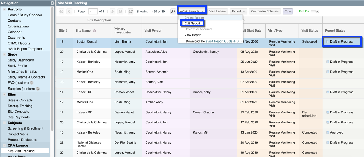Image resolution: width=364 pixels, height=157 pixels.
Task: Open the Export dropdown menu
Action: tap(239, 12)
